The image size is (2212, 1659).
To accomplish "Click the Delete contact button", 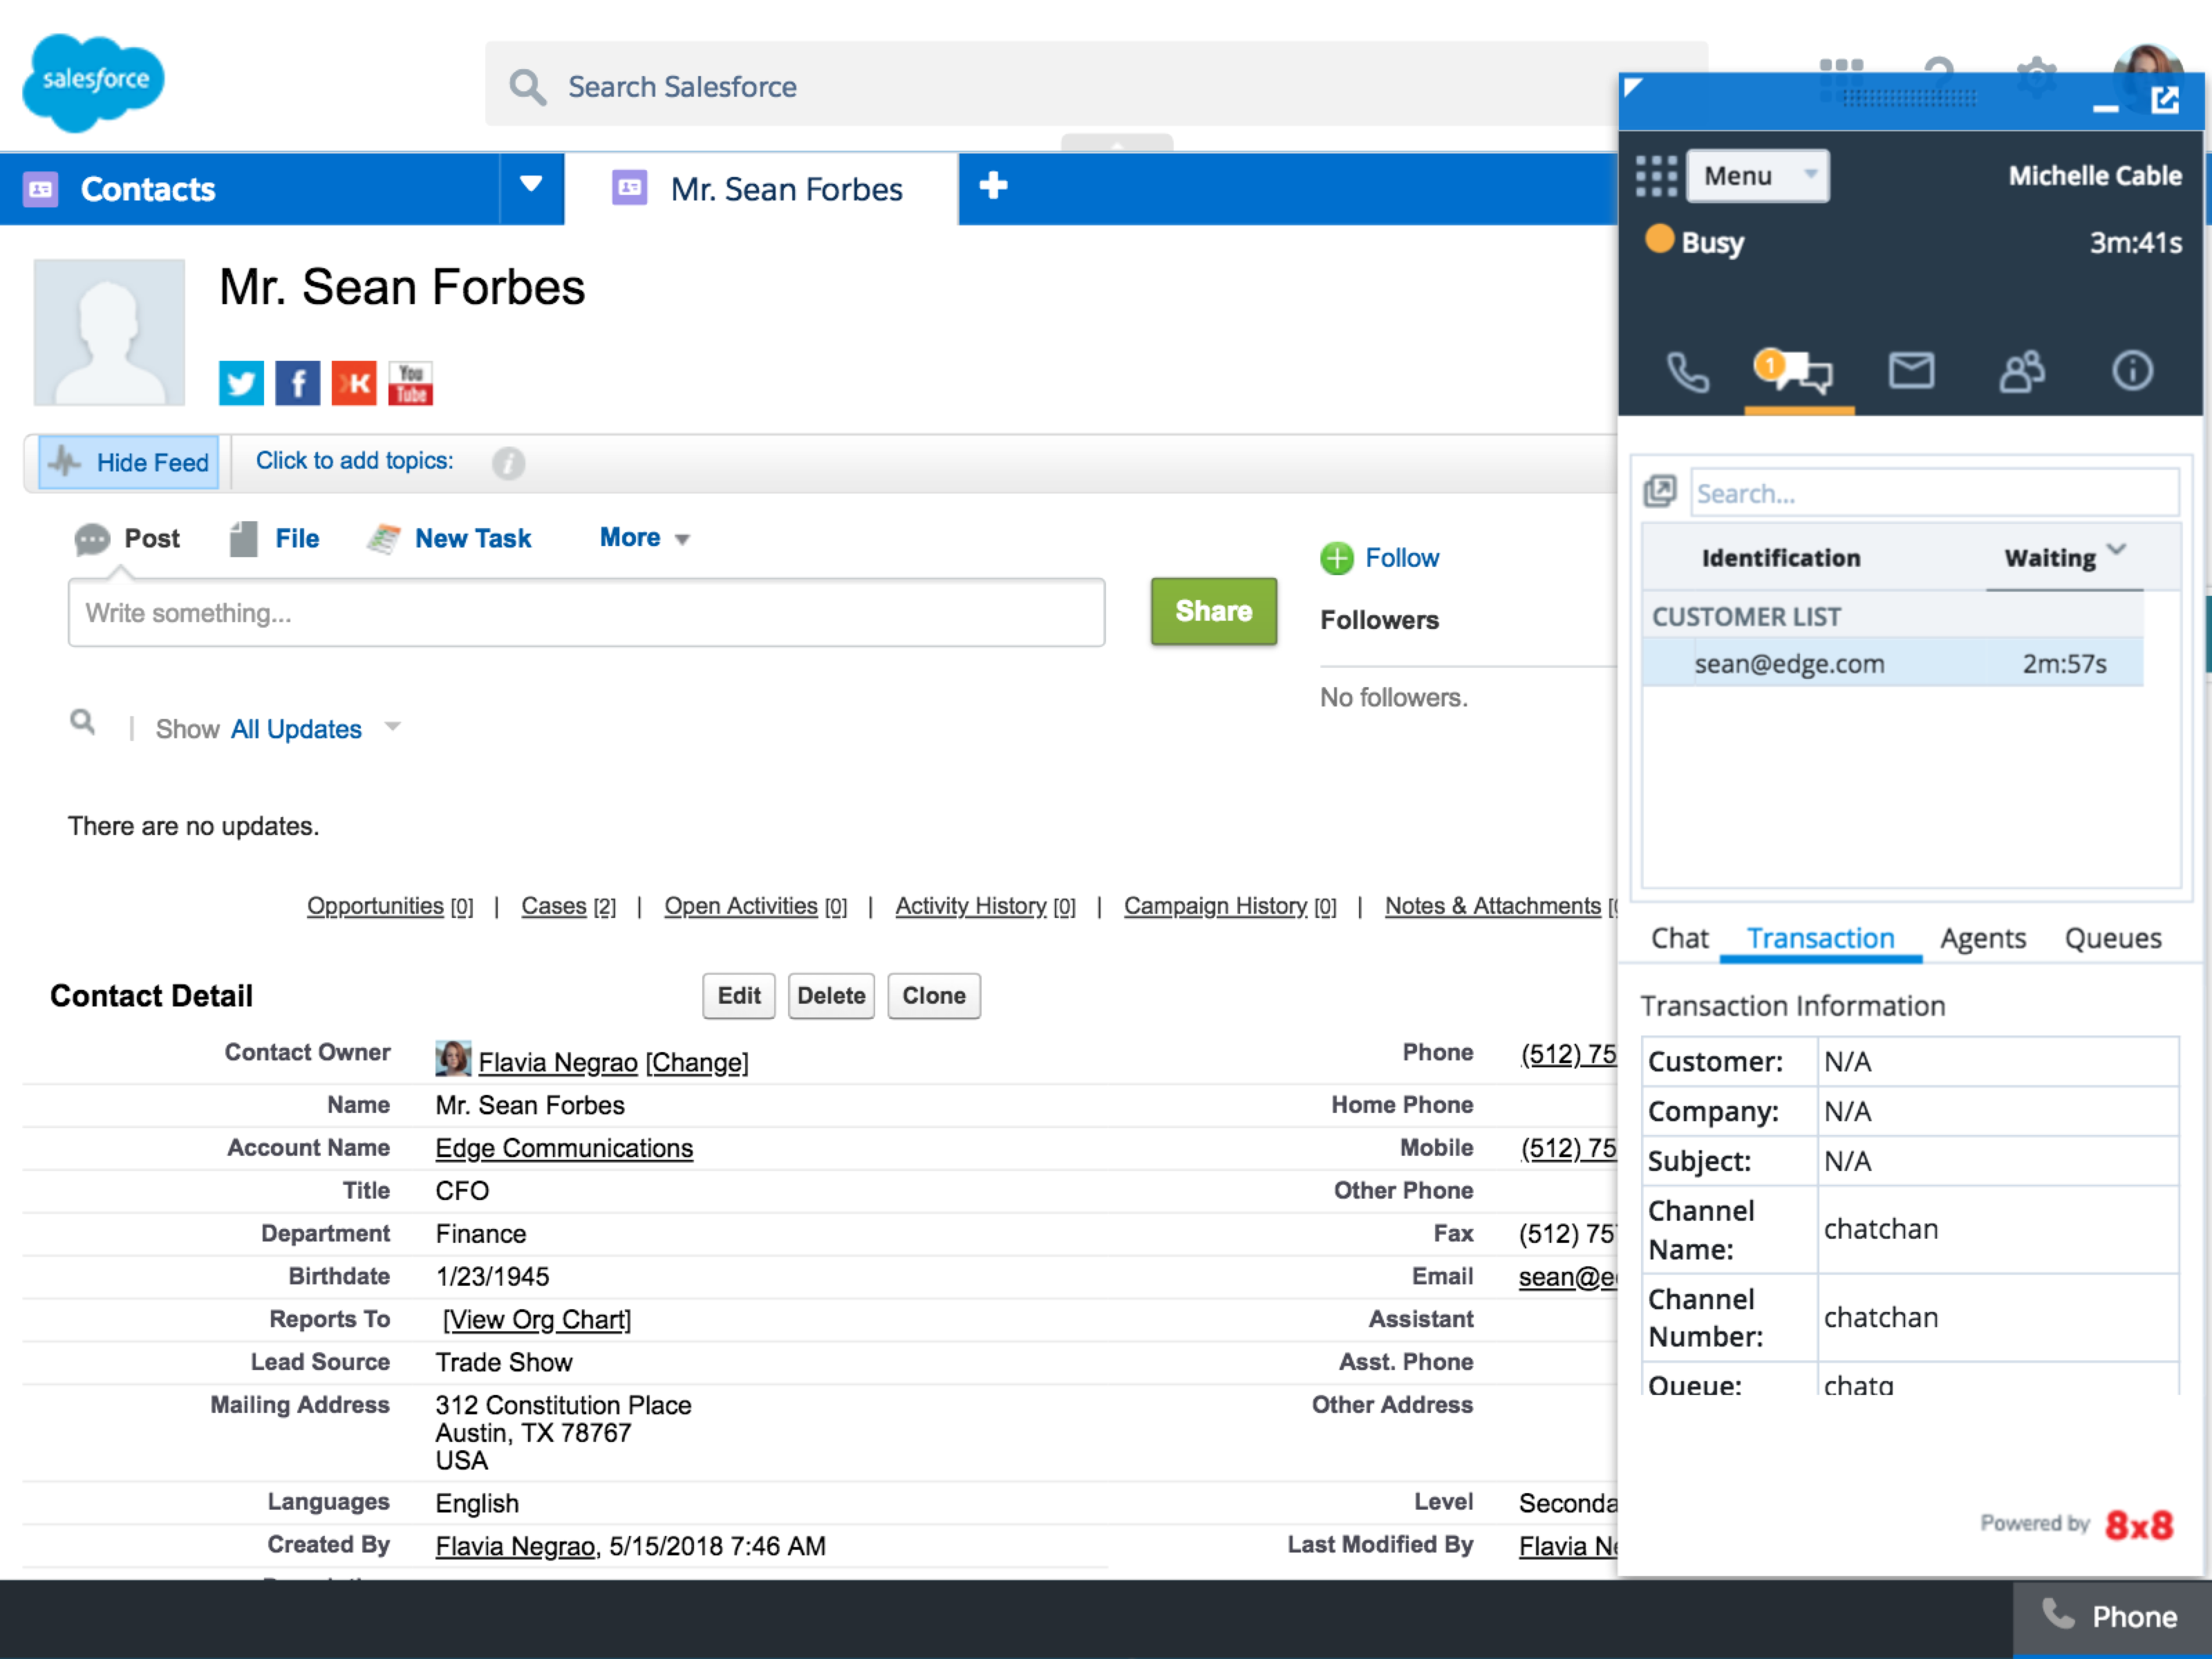I will coord(831,996).
